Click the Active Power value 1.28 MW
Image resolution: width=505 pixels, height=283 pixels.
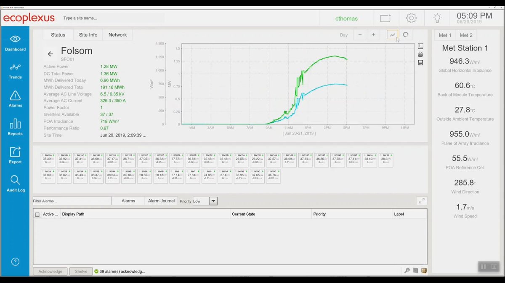(x=109, y=66)
